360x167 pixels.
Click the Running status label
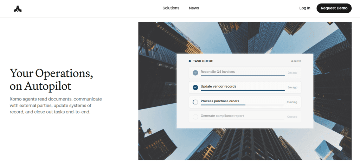292,102
